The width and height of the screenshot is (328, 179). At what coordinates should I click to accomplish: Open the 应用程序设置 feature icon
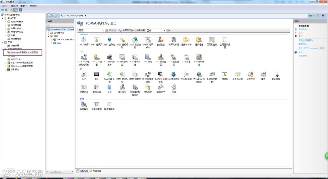225,40
